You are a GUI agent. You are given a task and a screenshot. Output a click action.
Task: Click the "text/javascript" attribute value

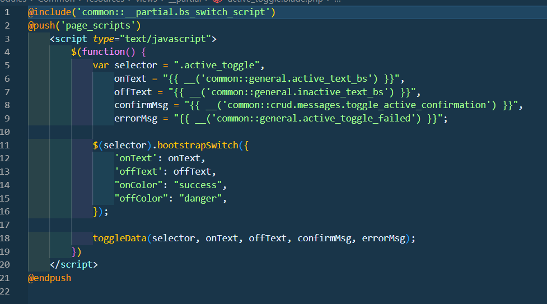[x=165, y=39]
